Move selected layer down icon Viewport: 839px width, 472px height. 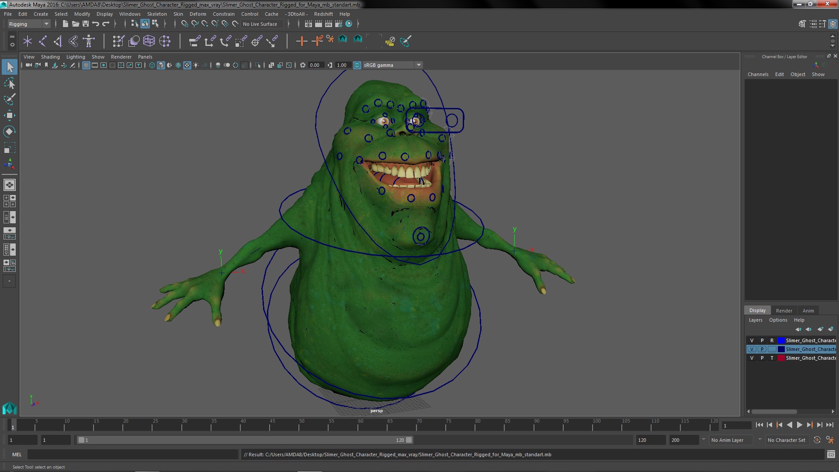coord(809,329)
